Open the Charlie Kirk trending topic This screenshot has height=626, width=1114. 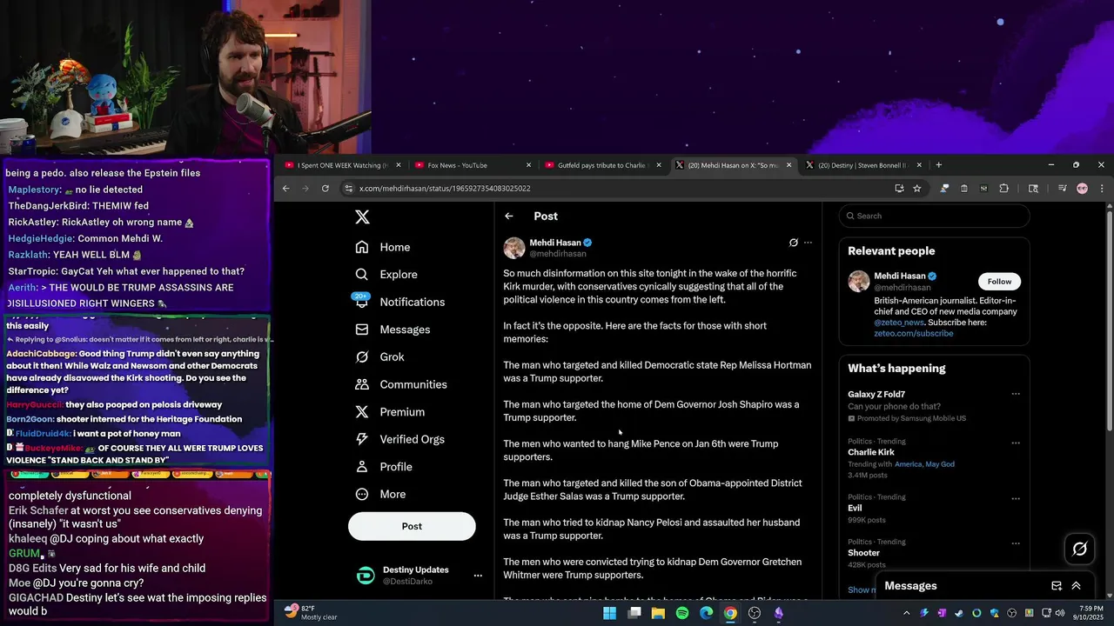(x=870, y=452)
